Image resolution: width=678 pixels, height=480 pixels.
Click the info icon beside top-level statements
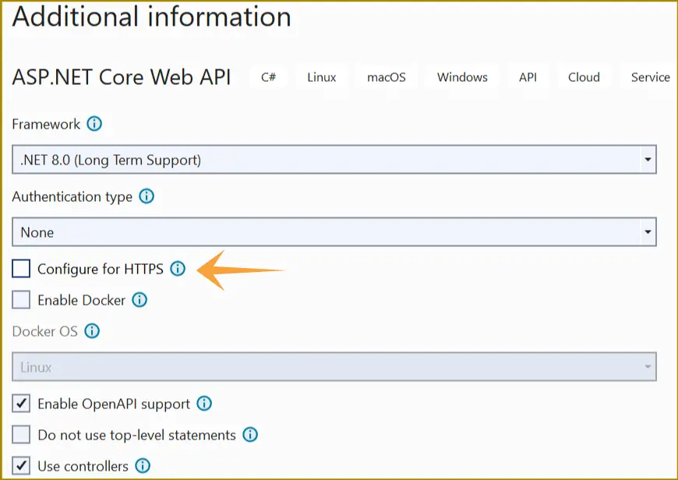pos(250,435)
